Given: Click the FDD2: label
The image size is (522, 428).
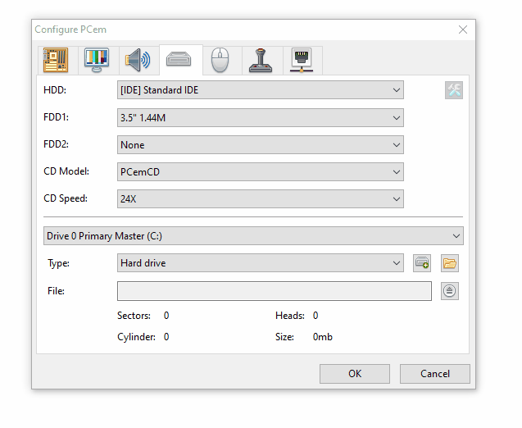Looking at the screenshot, I should coord(56,144).
